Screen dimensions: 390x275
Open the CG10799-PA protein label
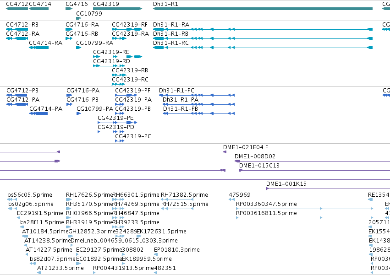point(95,109)
